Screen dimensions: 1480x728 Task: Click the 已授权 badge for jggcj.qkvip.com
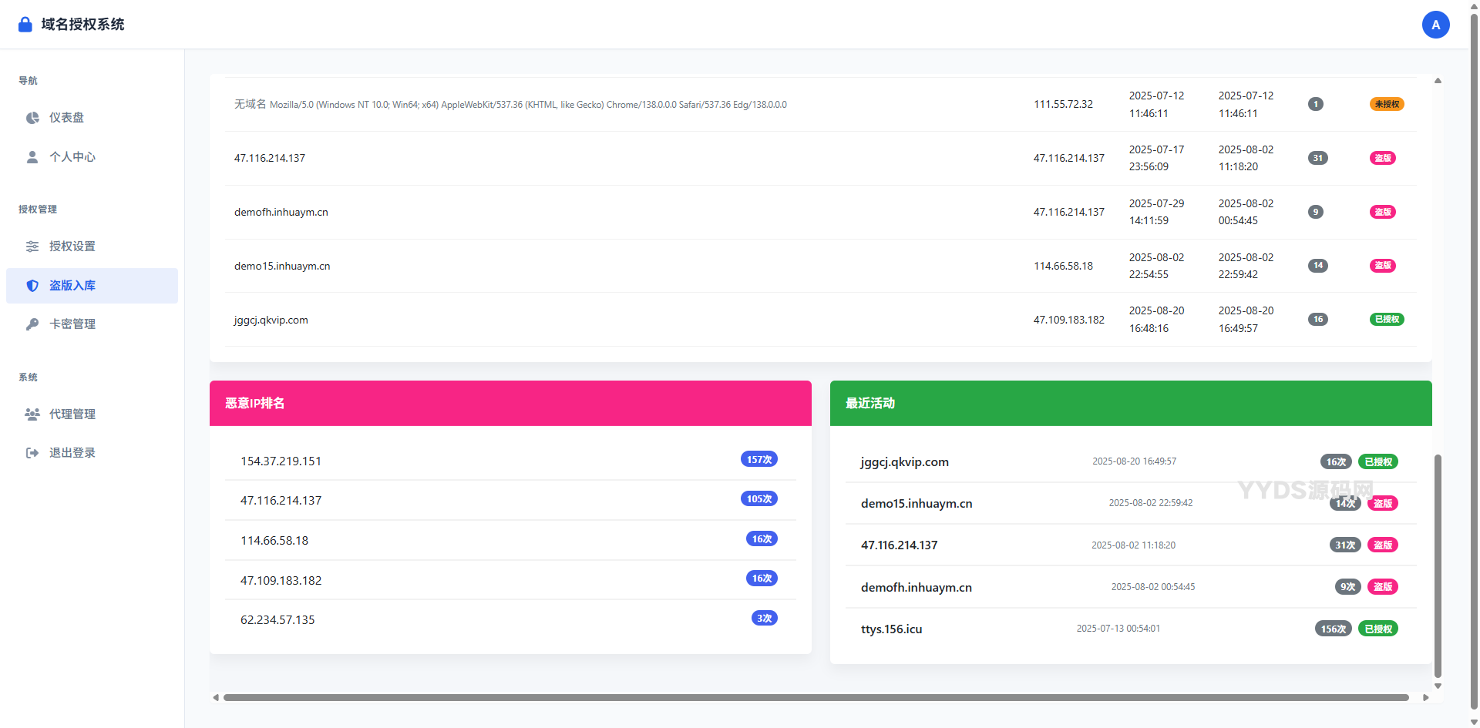coord(1387,319)
